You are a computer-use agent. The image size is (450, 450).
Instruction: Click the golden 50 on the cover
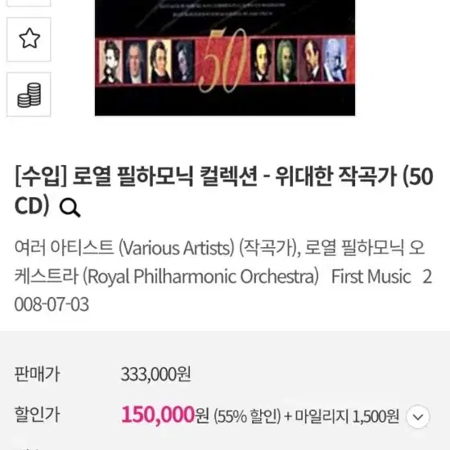pyautogui.click(x=223, y=60)
